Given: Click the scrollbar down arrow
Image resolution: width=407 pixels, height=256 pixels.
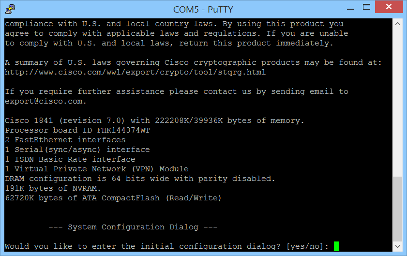Looking at the screenshot, I should click(x=398, y=247).
